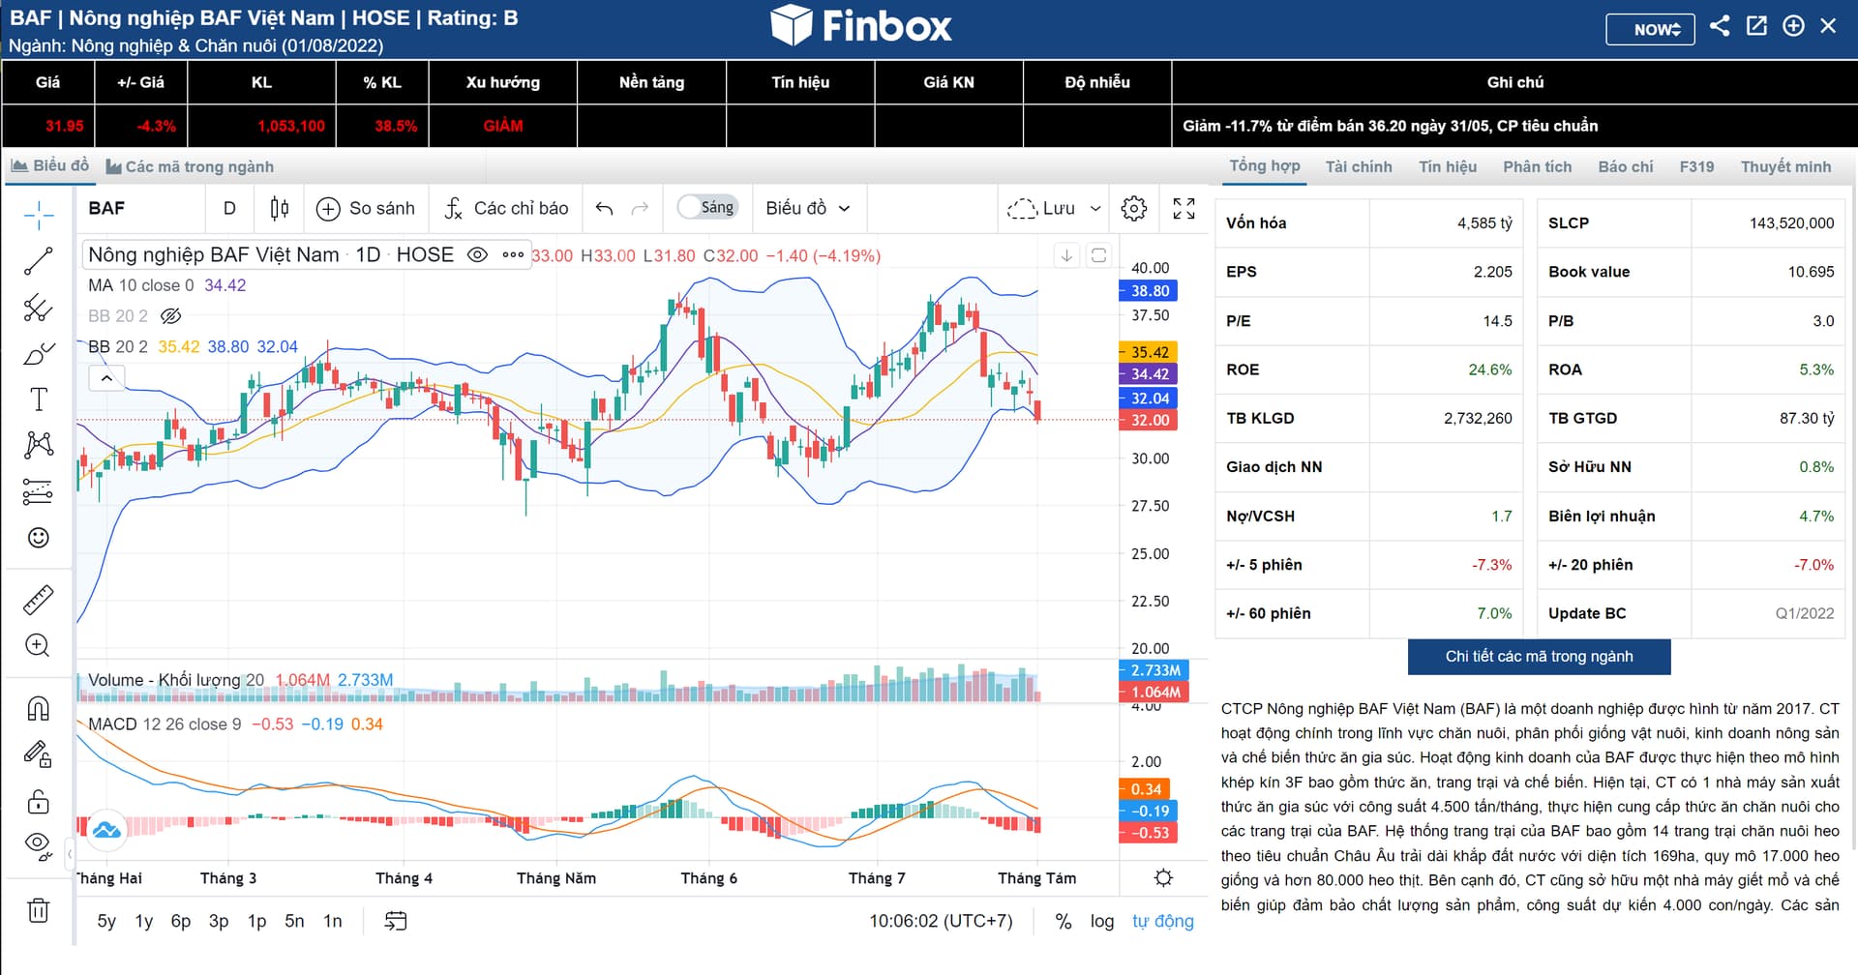Open price scale settings gear
Viewport: 1858px width, 975px height.
1163,877
